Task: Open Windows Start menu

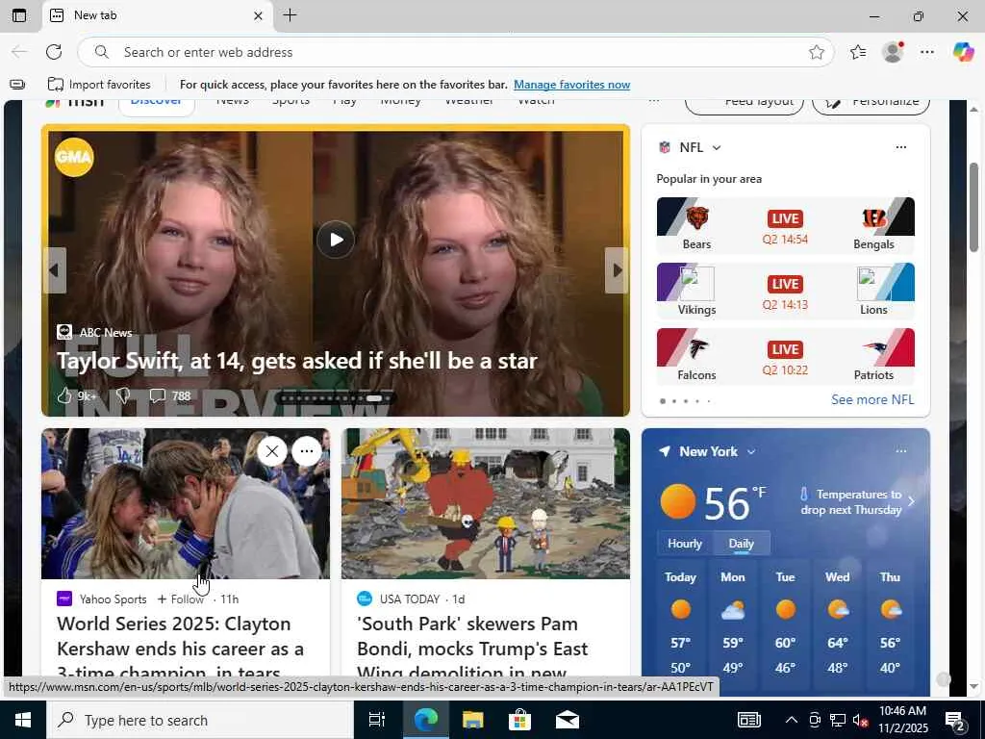Action: click(23, 720)
